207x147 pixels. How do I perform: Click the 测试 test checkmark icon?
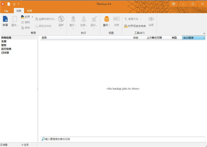click(x=94, y=19)
